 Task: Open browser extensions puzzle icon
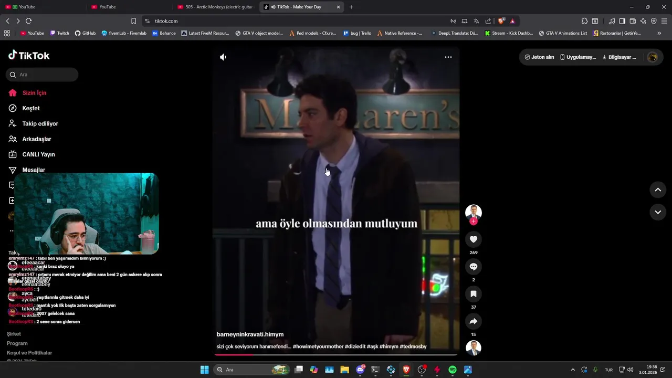[x=584, y=21]
